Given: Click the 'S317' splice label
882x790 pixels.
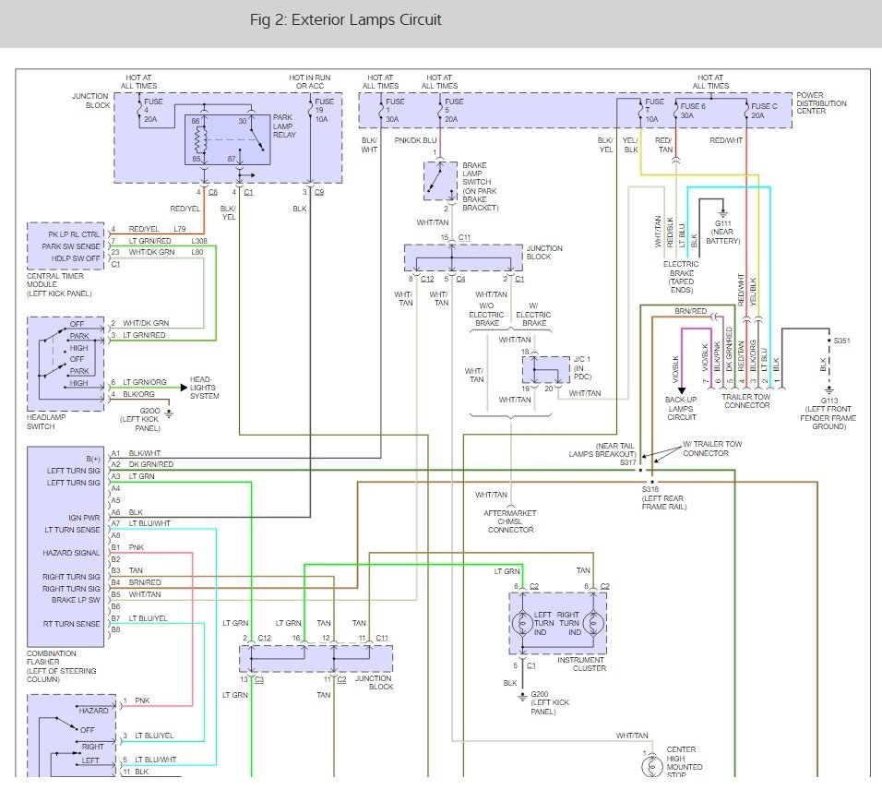Looking at the screenshot, I should pyautogui.click(x=627, y=462).
